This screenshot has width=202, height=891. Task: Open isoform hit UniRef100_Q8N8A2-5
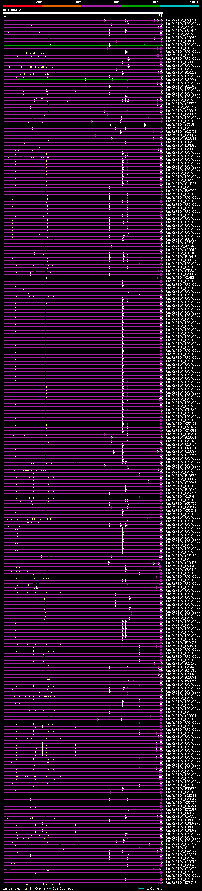183,820
